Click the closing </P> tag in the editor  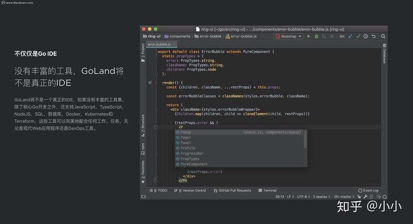[183, 181]
